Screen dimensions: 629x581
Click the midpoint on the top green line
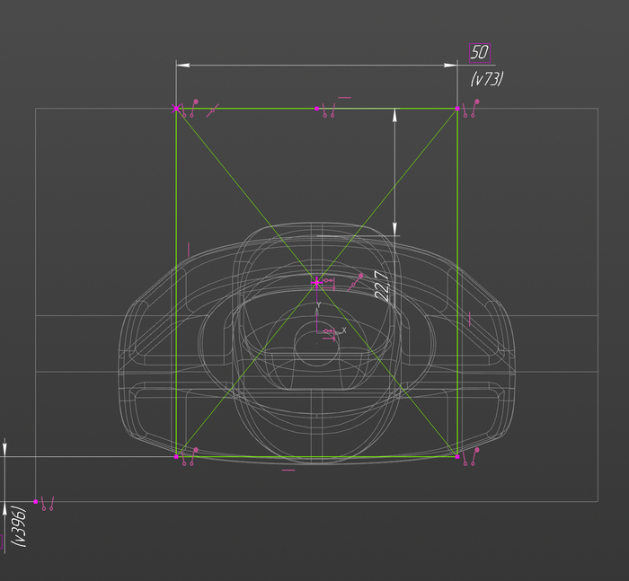[316, 109]
